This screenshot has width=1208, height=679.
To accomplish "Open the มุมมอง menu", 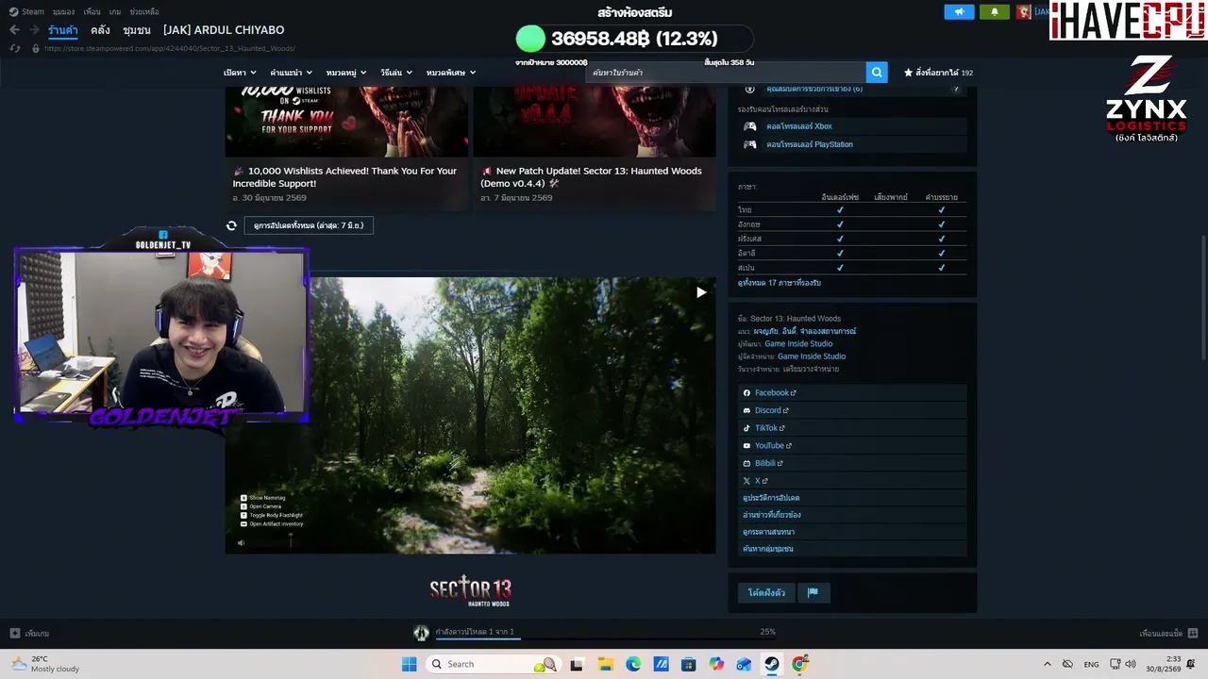I will pos(63,12).
